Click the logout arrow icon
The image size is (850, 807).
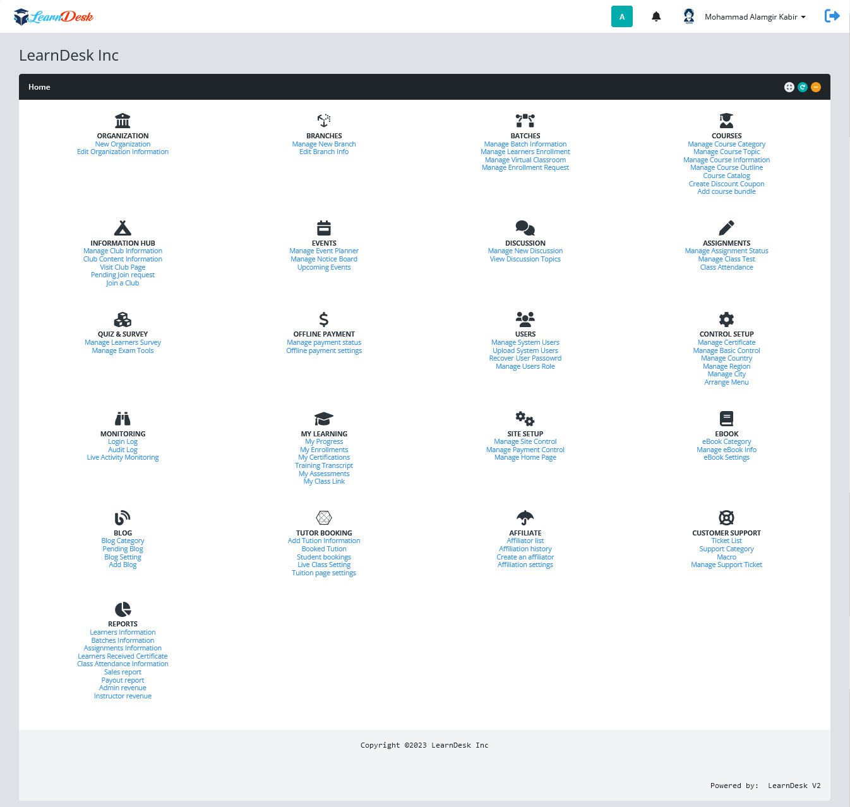pyautogui.click(x=832, y=16)
